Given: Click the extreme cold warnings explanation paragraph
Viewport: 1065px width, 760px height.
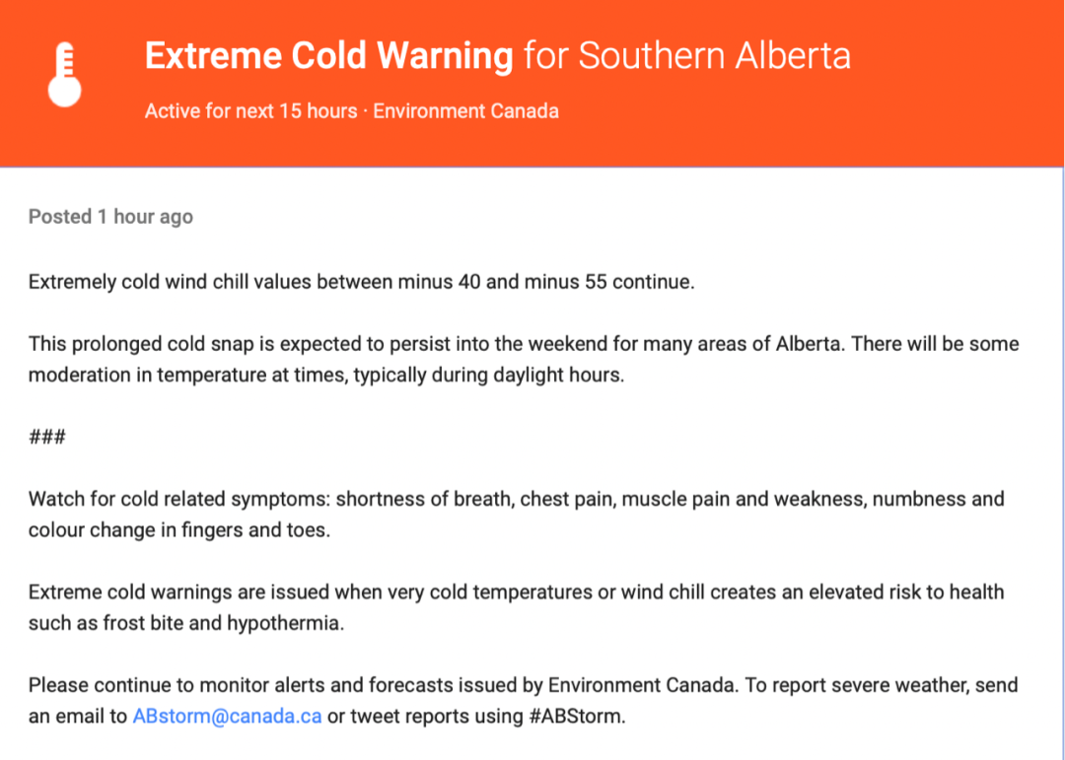Looking at the screenshot, I should (x=516, y=606).
